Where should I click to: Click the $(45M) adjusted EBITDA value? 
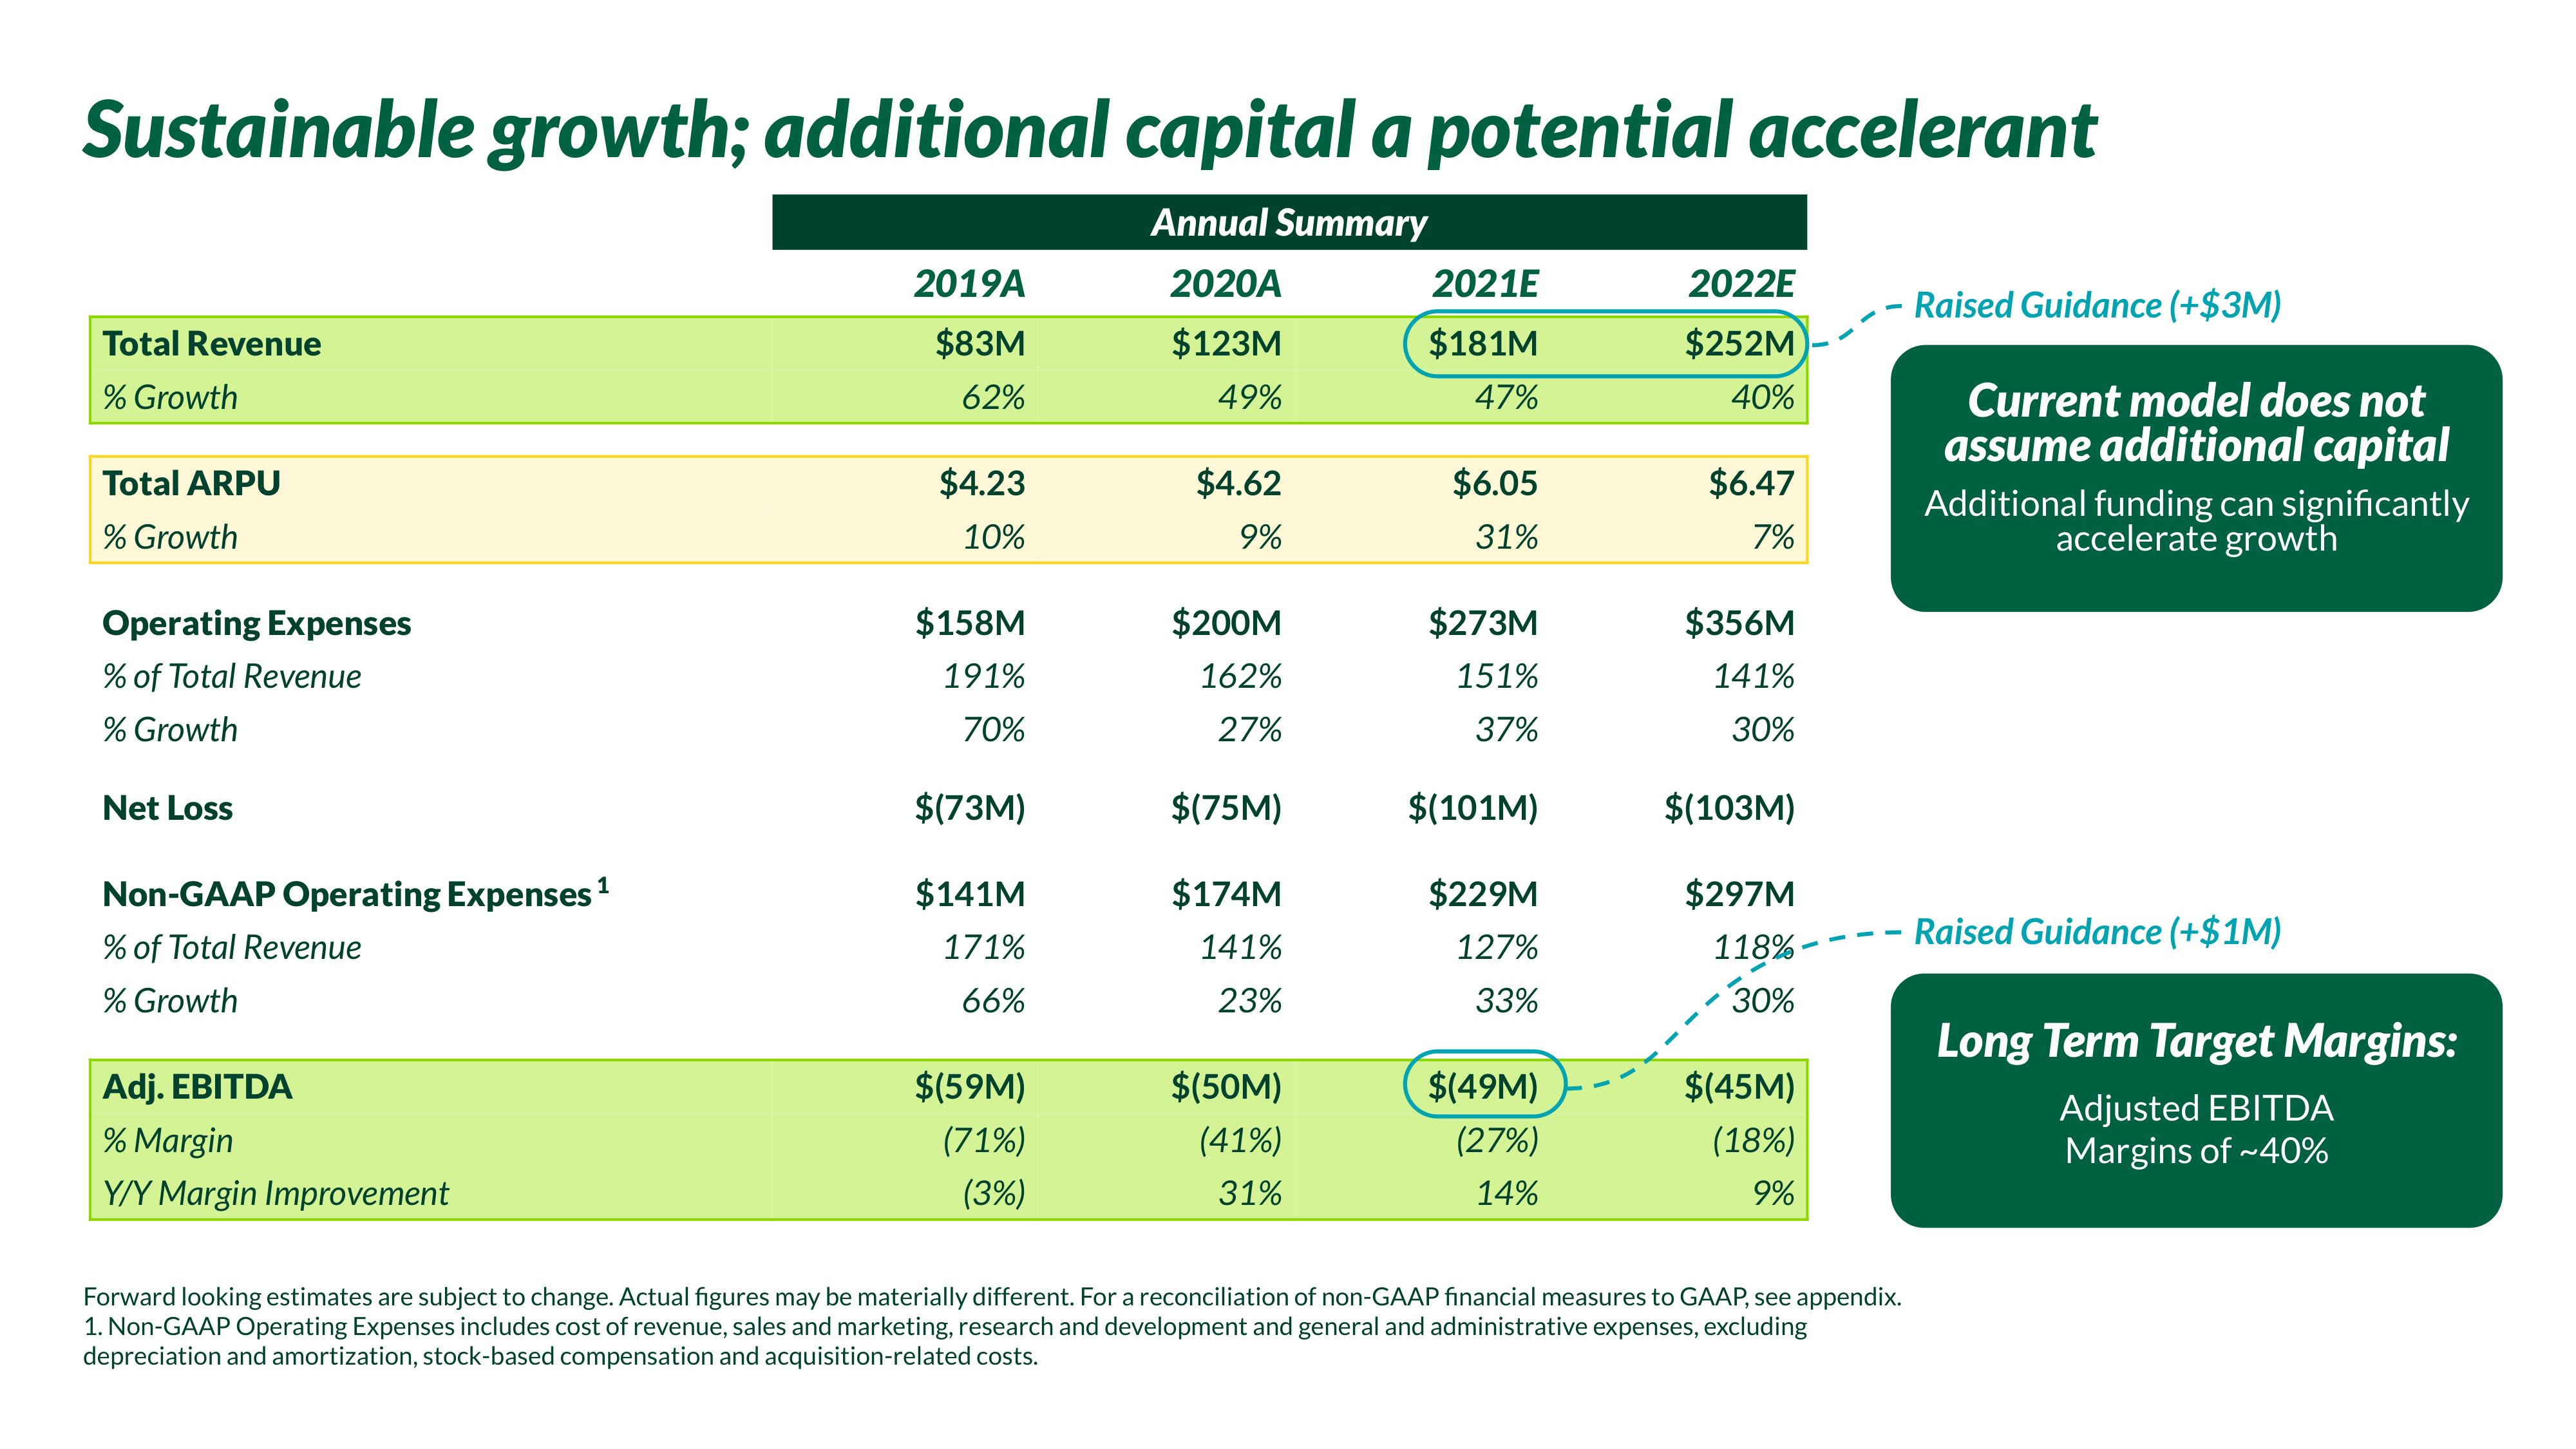[x=1739, y=1087]
